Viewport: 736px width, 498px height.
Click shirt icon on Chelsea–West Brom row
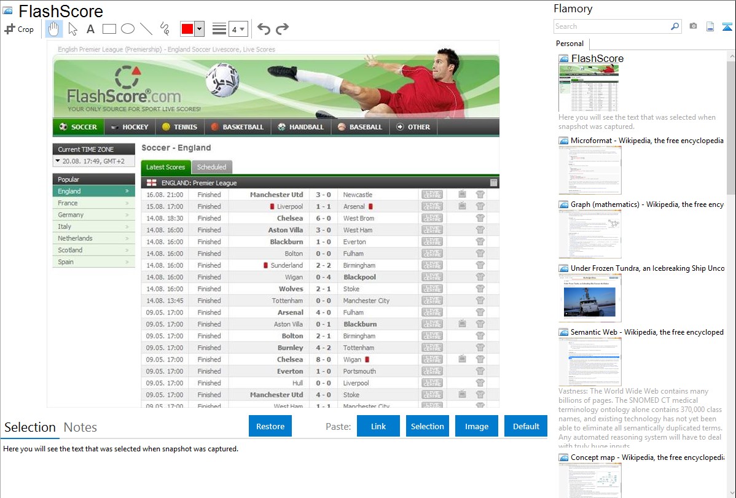[480, 218]
